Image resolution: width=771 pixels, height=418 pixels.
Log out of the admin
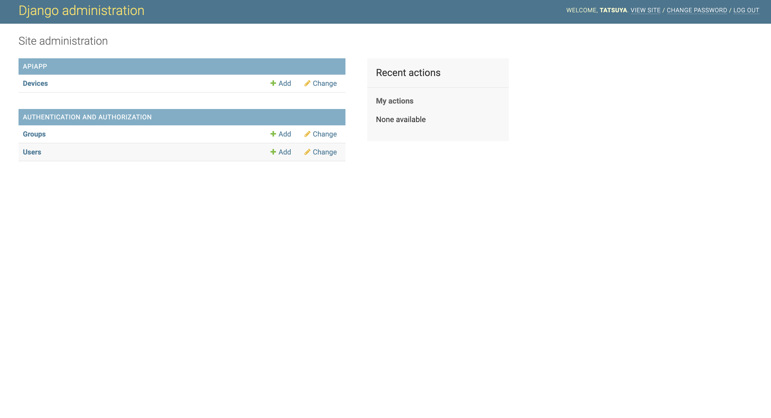point(746,10)
